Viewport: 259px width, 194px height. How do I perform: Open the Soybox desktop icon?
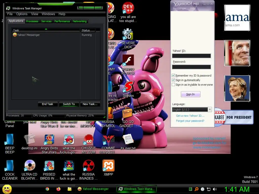(128, 87)
